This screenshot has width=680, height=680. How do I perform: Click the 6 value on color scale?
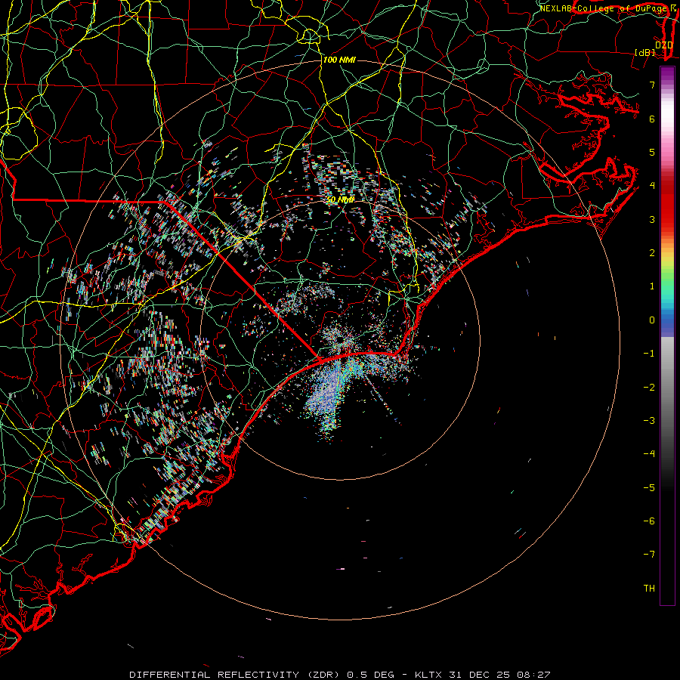[x=652, y=119]
